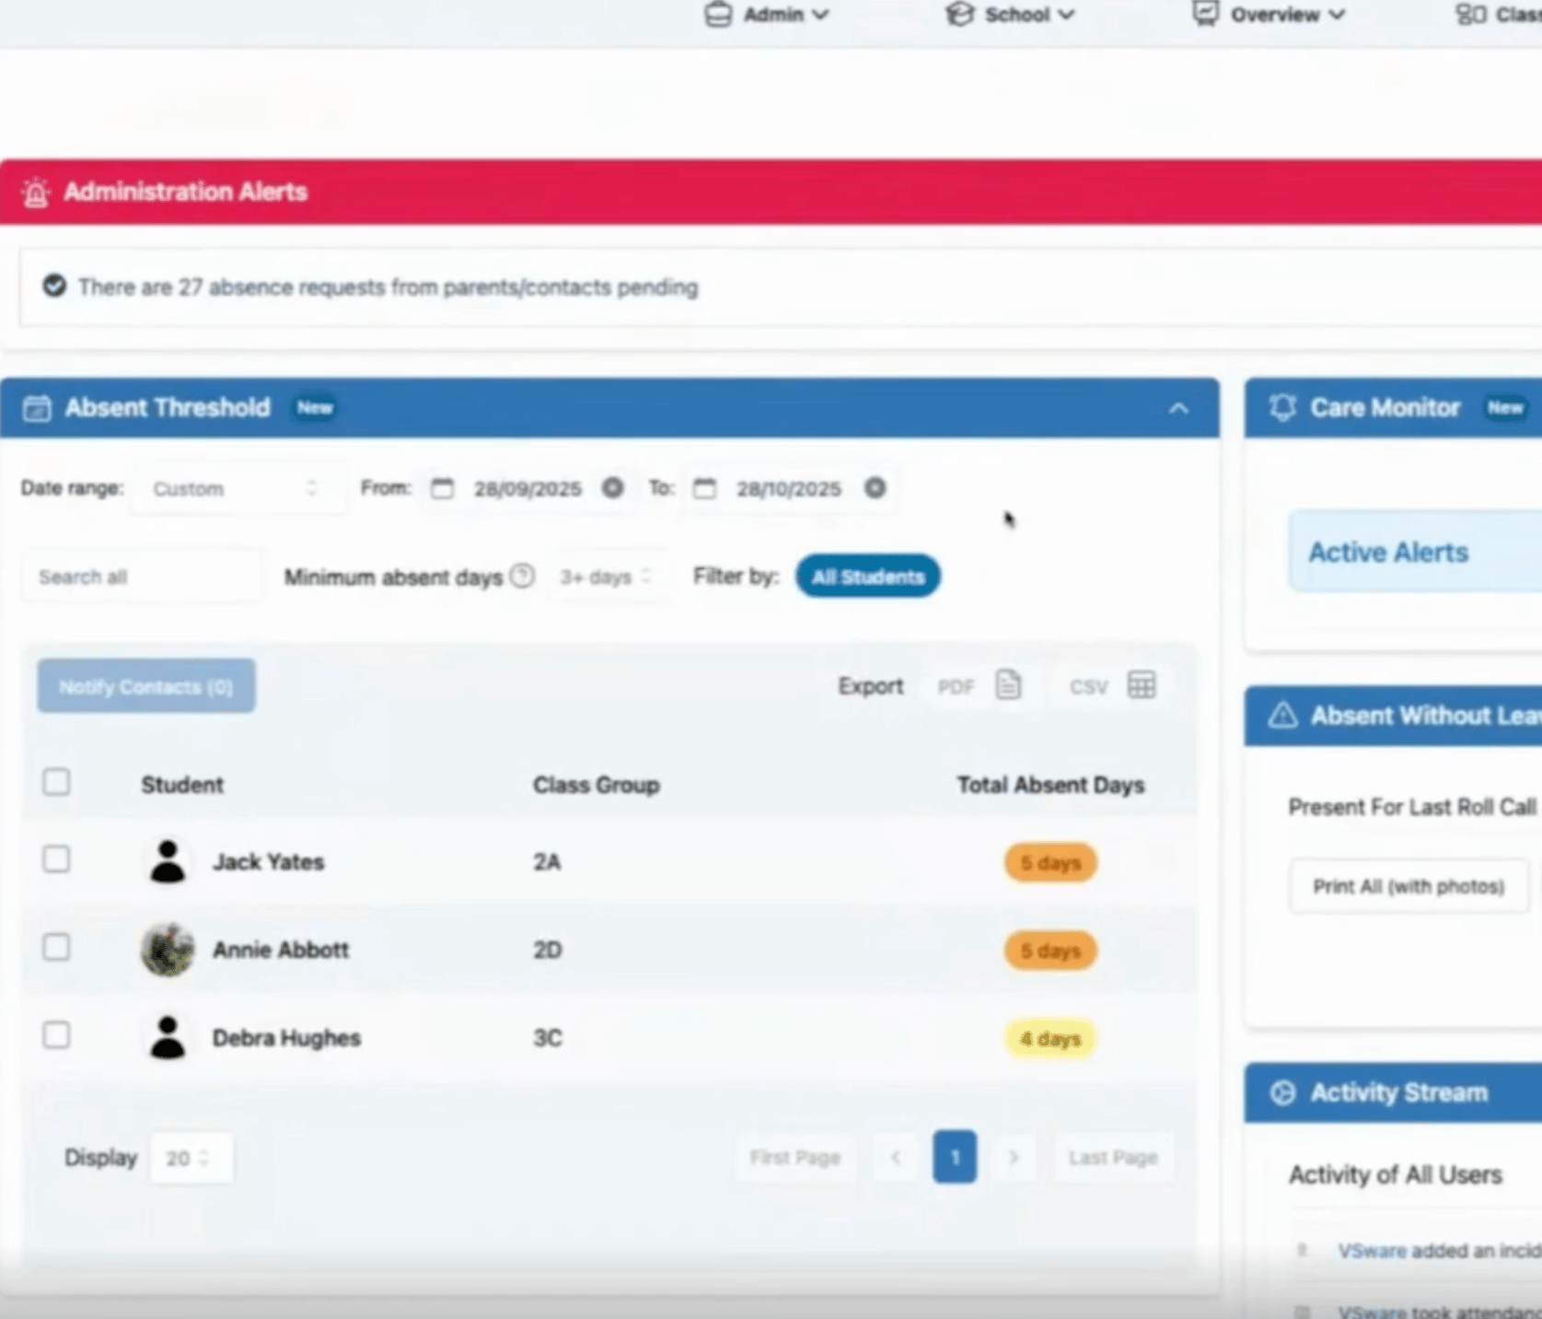Open the Active Alerts tab

coord(1414,553)
